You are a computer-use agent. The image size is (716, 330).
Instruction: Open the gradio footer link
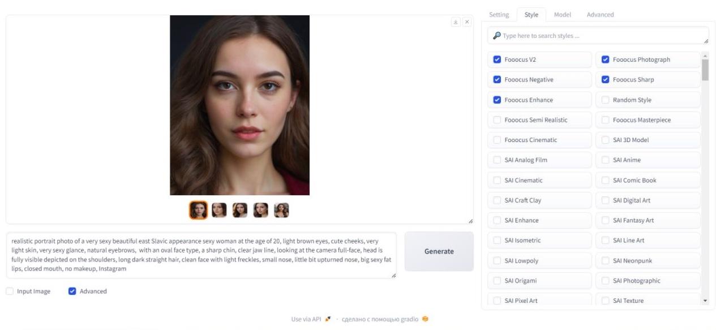385,319
